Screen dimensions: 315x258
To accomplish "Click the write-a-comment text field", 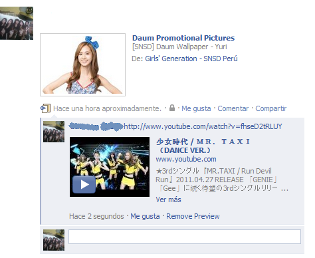I will pyautogui.click(x=185, y=237).
